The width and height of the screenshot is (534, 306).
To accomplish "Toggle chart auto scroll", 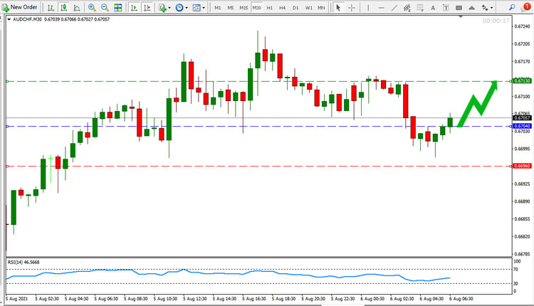I will point(134,8).
